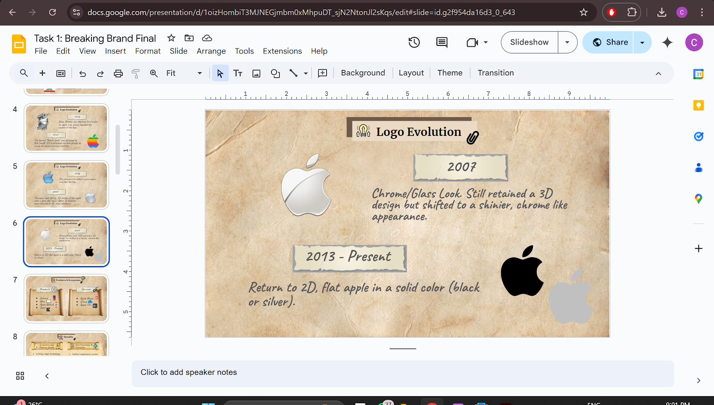Image resolution: width=714 pixels, height=405 pixels.
Task: Open Google Maps side panel
Action: pos(698,199)
